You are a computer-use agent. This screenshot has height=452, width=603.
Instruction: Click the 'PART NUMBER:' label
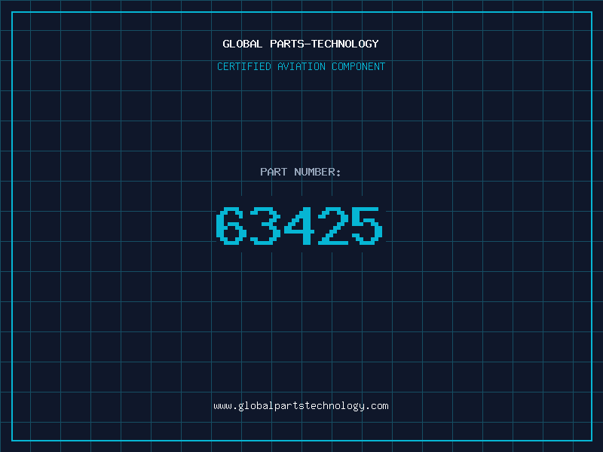pos(300,172)
